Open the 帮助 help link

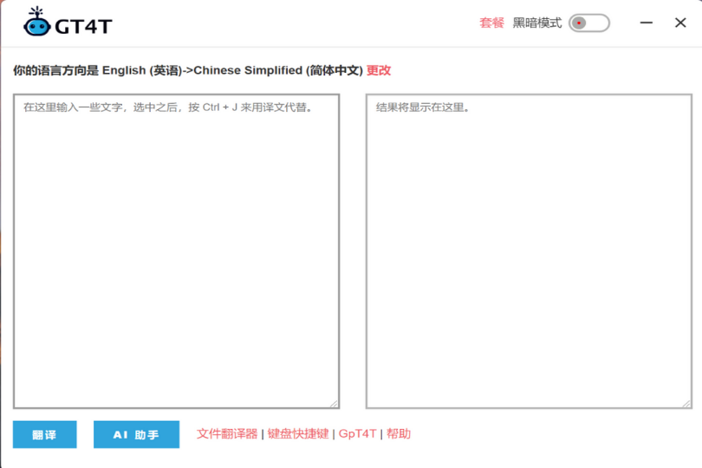point(399,433)
